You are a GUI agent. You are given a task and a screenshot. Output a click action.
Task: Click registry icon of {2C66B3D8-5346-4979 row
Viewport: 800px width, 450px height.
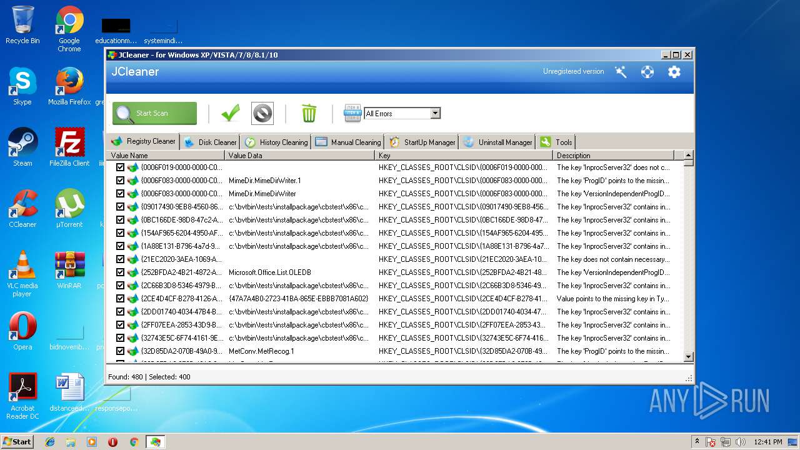(x=132, y=285)
